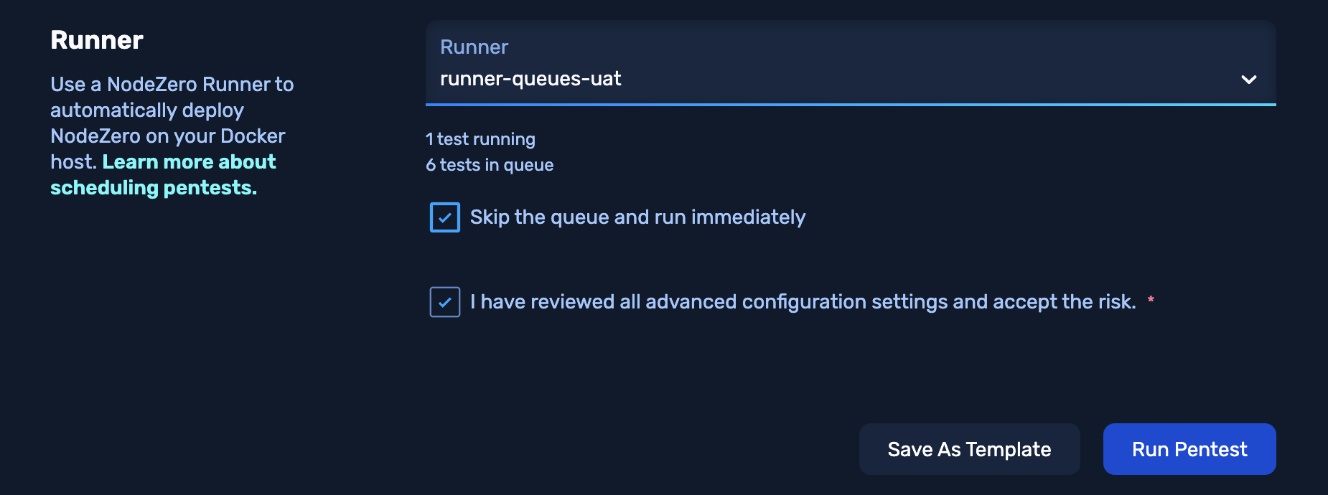Click the 'I have reviewed all advanced configuration' label
This screenshot has width=1328, height=495.
coord(803,302)
